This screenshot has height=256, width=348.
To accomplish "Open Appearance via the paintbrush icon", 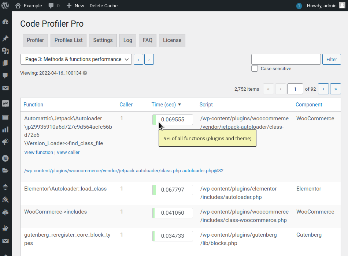I will (5, 200).
